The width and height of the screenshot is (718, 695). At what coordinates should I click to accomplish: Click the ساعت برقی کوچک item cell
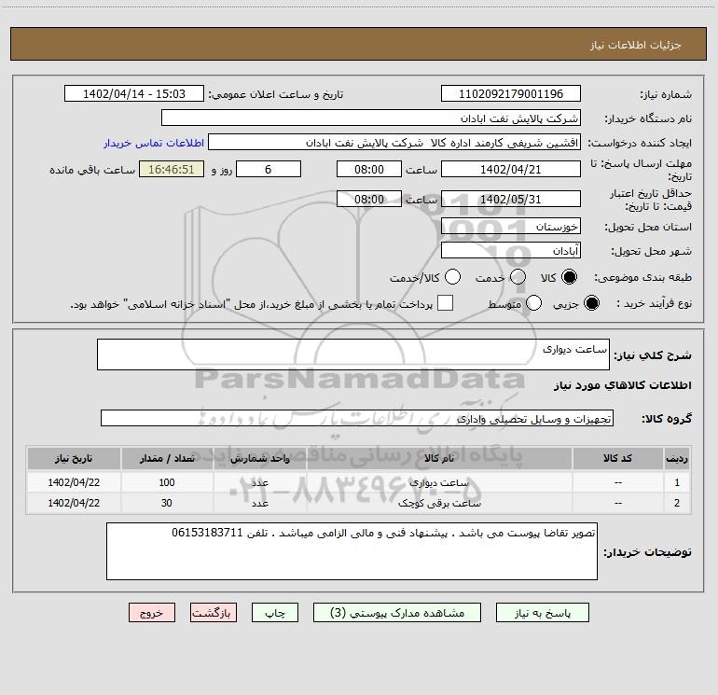pyautogui.click(x=439, y=503)
